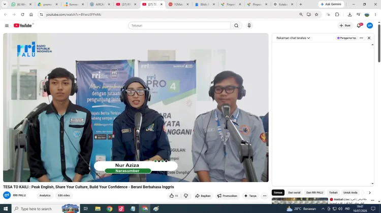Open the Chrome extensions puzzle icon
The image size is (381, 213).
point(337,15)
